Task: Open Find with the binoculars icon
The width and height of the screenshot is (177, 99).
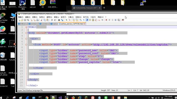Action: pyautogui.click(x=59, y=20)
